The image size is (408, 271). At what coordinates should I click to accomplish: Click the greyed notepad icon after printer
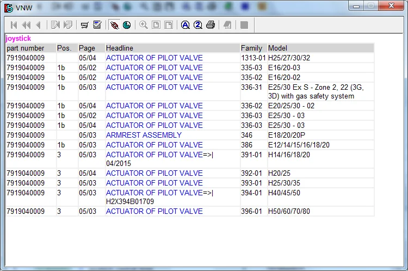pos(227,25)
